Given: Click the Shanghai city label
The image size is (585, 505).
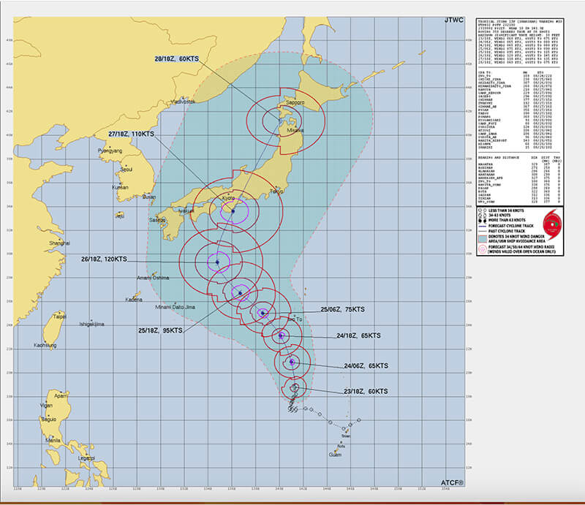Looking at the screenshot, I should (58, 243).
